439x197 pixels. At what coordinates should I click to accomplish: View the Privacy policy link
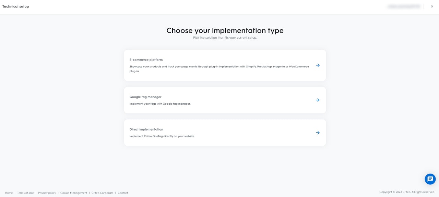point(47,193)
